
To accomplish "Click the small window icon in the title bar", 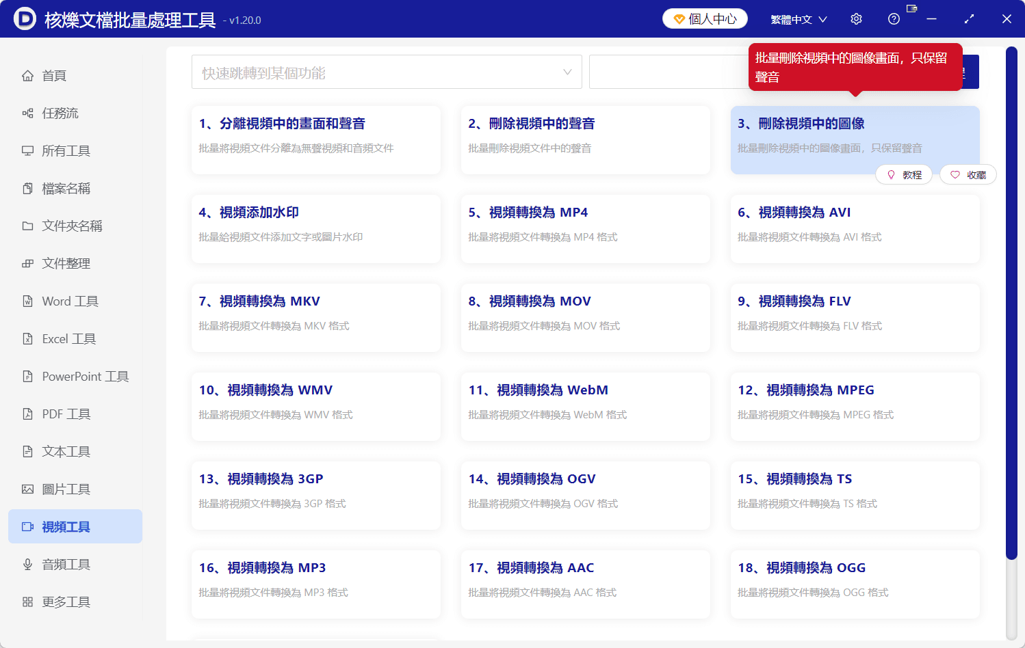I will (911, 8).
